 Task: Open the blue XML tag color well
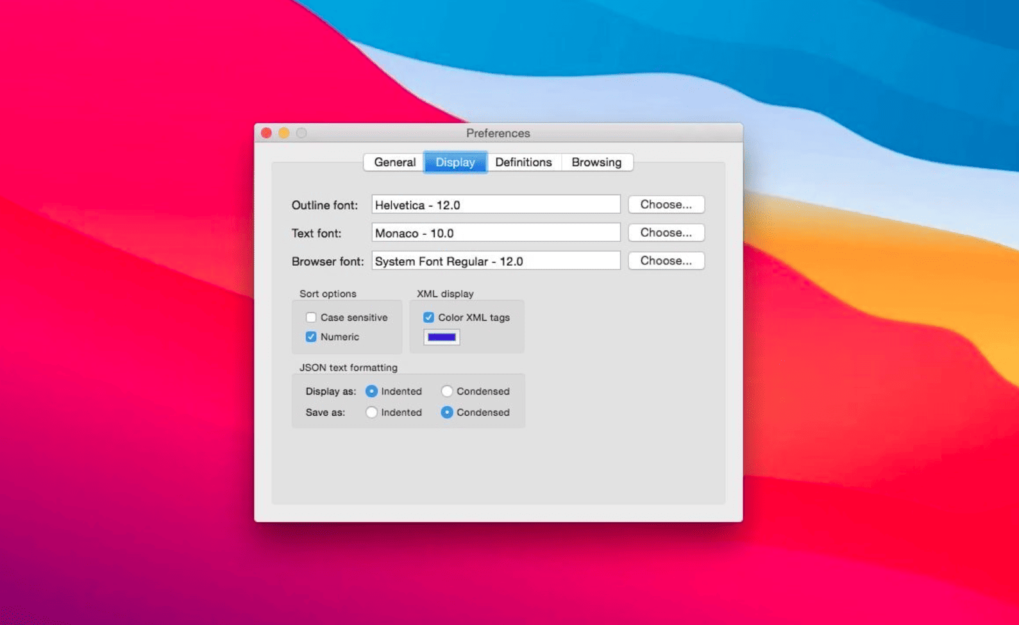pyautogui.click(x=442, y=337)
